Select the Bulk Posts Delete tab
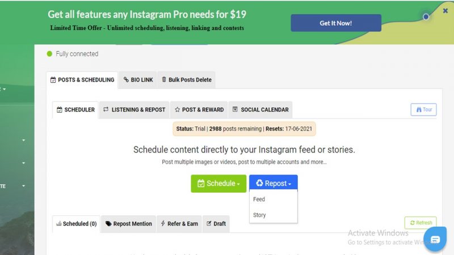This screenshot has width=454, height=255. [x=187, y=80]
